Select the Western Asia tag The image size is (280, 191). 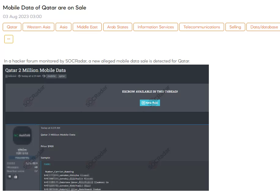pos(38,27)
